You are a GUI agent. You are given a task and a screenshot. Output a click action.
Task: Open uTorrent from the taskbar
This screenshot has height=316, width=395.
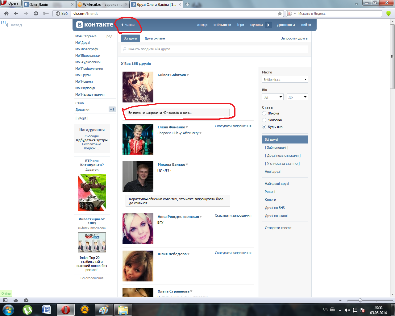(27, 310)
